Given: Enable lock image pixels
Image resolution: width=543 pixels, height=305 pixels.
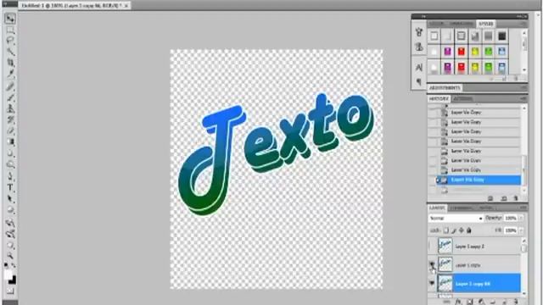Looking at the screenshot, I should (x=454, y=230).
